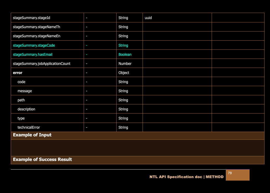Select the uuid text in the table

pos(148,18)
